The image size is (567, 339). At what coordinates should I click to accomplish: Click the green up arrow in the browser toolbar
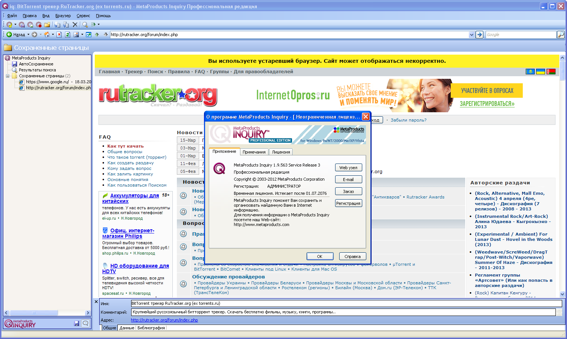point(97,35)
